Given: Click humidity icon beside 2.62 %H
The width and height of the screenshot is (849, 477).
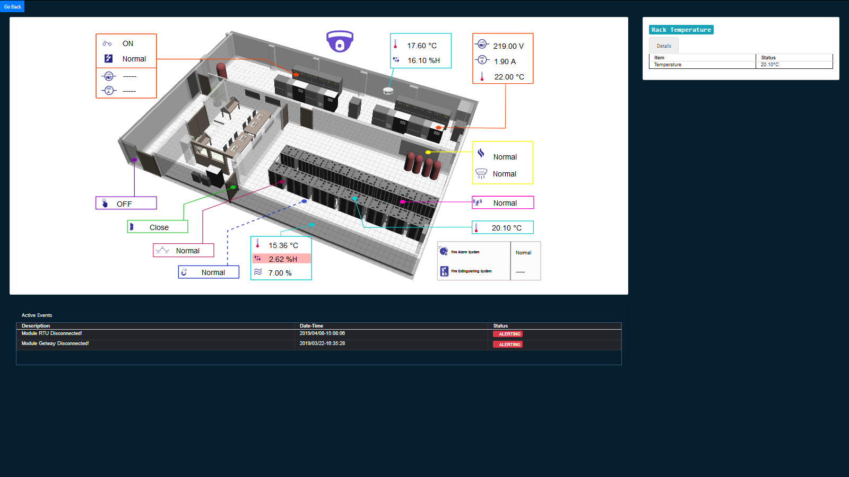Looking at the screenshot, I should [x=257, y=258].
